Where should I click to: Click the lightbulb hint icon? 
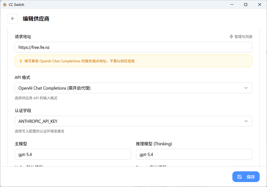pos(21,61)
